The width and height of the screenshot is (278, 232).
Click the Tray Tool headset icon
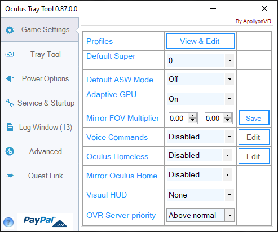tap(10, 55)
